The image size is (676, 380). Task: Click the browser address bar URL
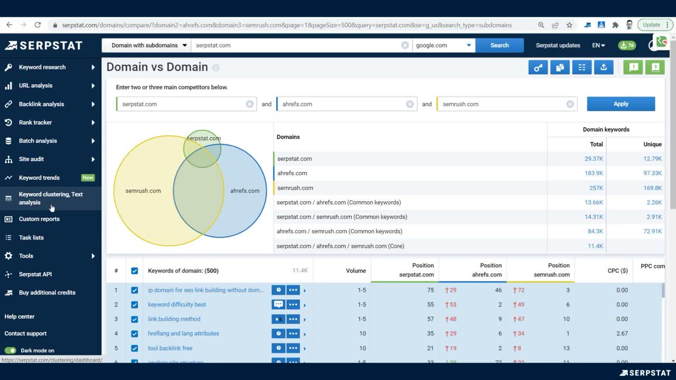(x=287, y=25)
